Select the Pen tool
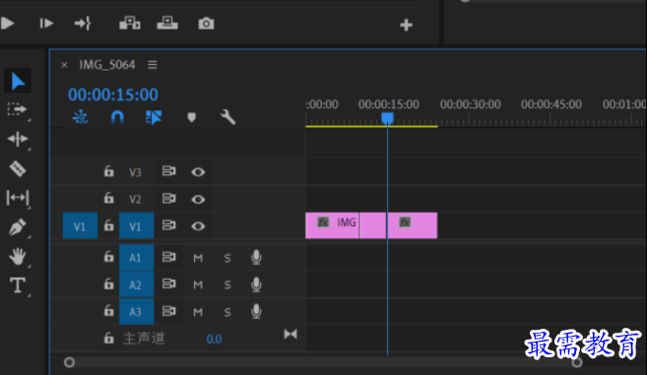647x375 pixels. coord(18,227)
